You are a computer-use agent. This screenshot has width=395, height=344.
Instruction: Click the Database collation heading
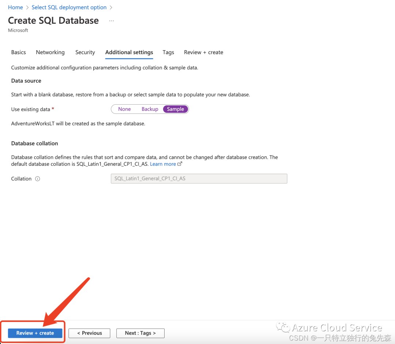[x=34, y=143]
